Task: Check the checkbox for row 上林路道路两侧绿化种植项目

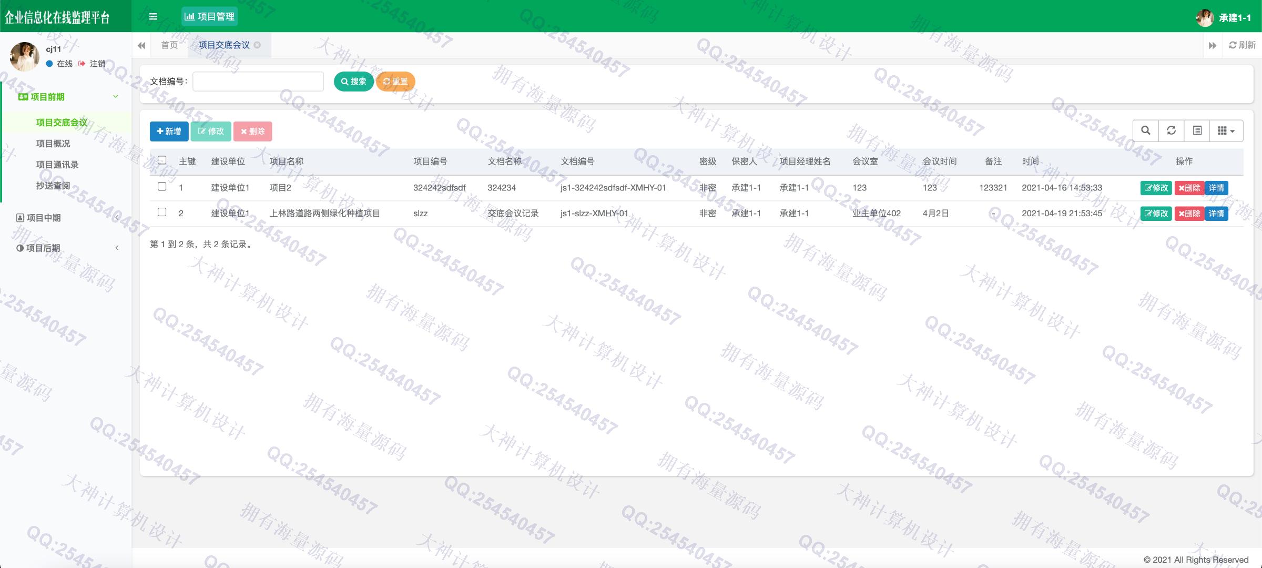Action: (x=162, y=212)
